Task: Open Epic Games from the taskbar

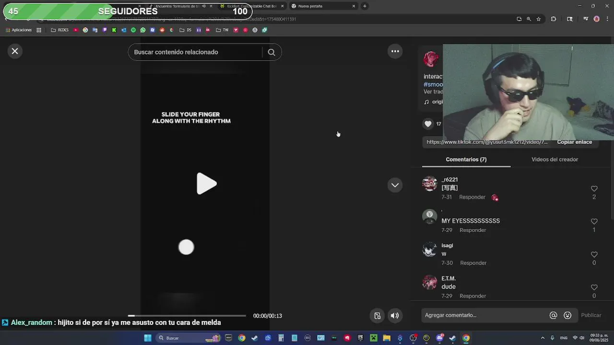Action: [360, 338]
